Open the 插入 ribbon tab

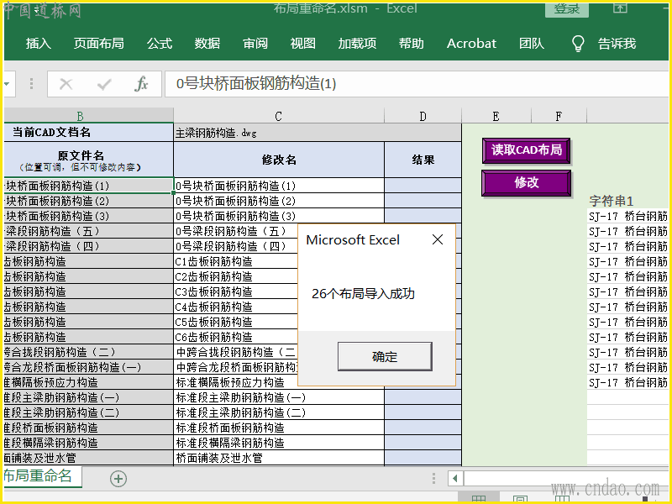pyautogui.click(x=39, y=44)
